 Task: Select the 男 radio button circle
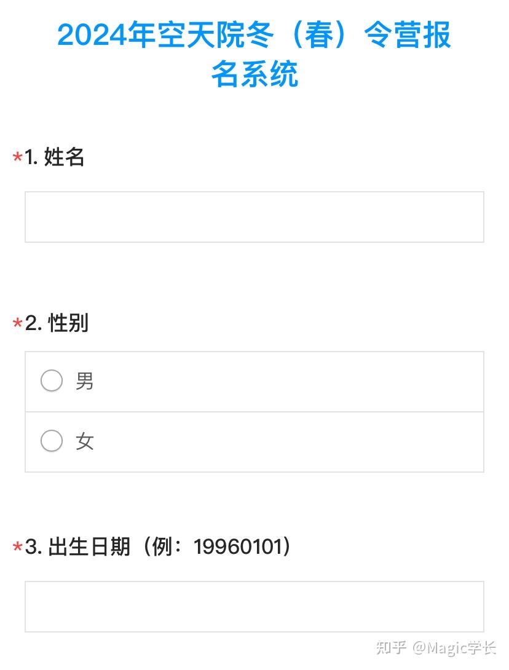[x=52, y=380]
